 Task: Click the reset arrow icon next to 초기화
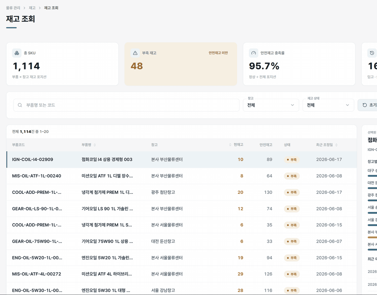(x=365, y=105)
